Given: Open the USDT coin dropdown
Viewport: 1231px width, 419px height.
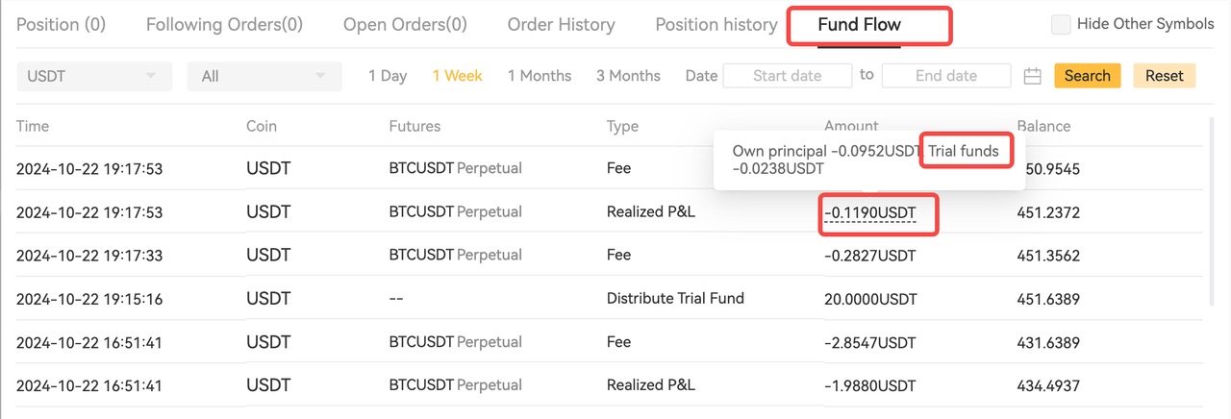Looking at the screenshot, I should click(x=94, y=76).
